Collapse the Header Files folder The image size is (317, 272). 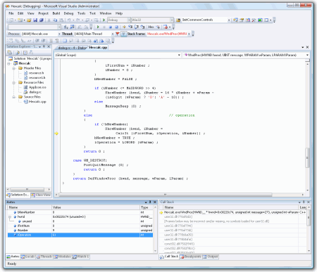(x=13, y=68)
